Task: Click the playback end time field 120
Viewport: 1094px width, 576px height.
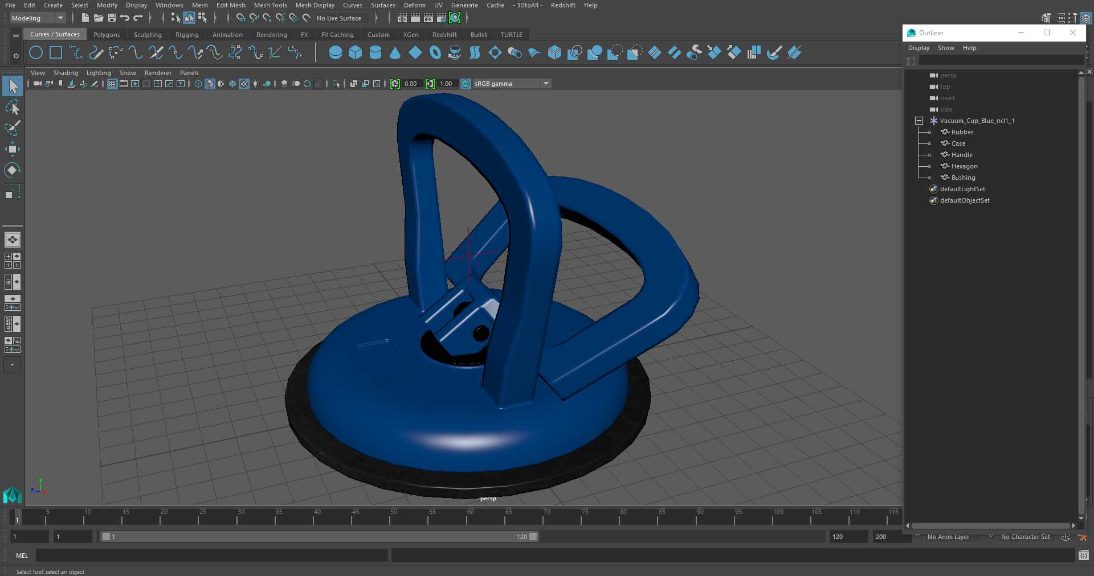Action: click(x=848, y=537)
